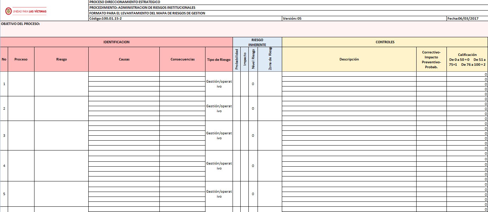Select the Correctivo-Impacto Preventivo-Probab. header
Screen dimensions: 488x212
tap(431, 59)
